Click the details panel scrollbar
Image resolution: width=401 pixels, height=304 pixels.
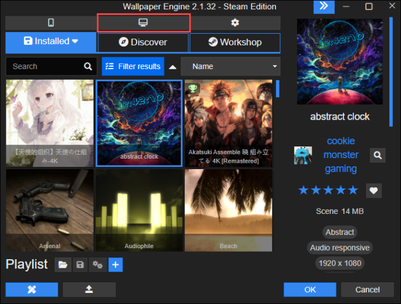pyautogui.click(x=391, y=72)
